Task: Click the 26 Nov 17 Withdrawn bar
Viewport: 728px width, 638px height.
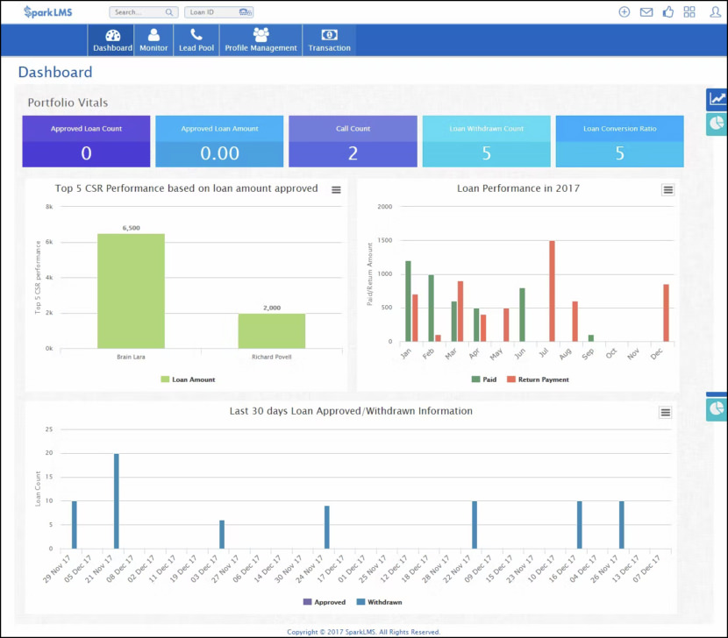Action: click(622, 525)
